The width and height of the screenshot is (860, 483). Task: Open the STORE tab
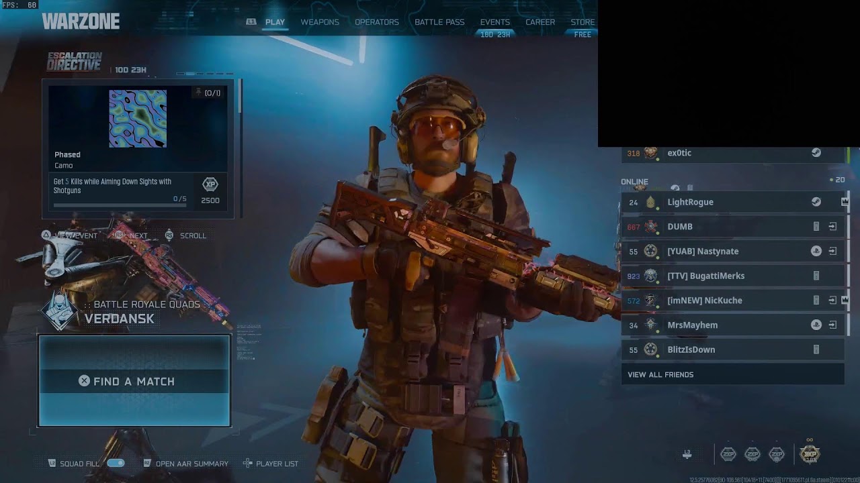coord(583,22)
